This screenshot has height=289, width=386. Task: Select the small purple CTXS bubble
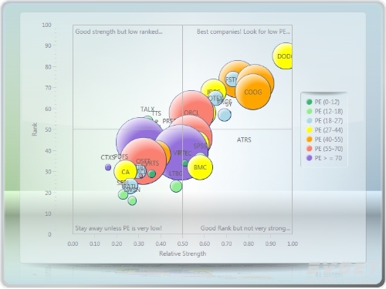click(108, 167)
